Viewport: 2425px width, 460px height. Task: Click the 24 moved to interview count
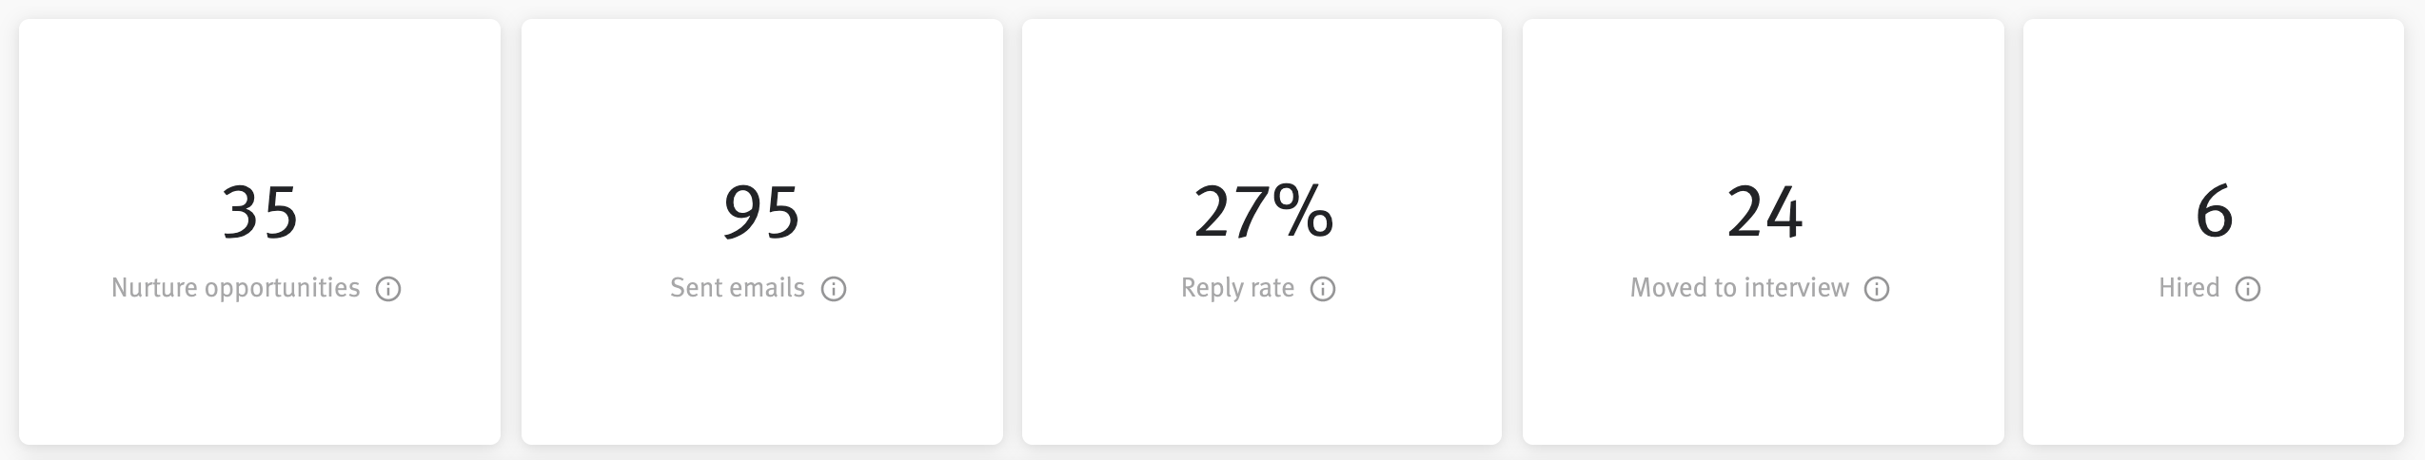(1765, 212)
